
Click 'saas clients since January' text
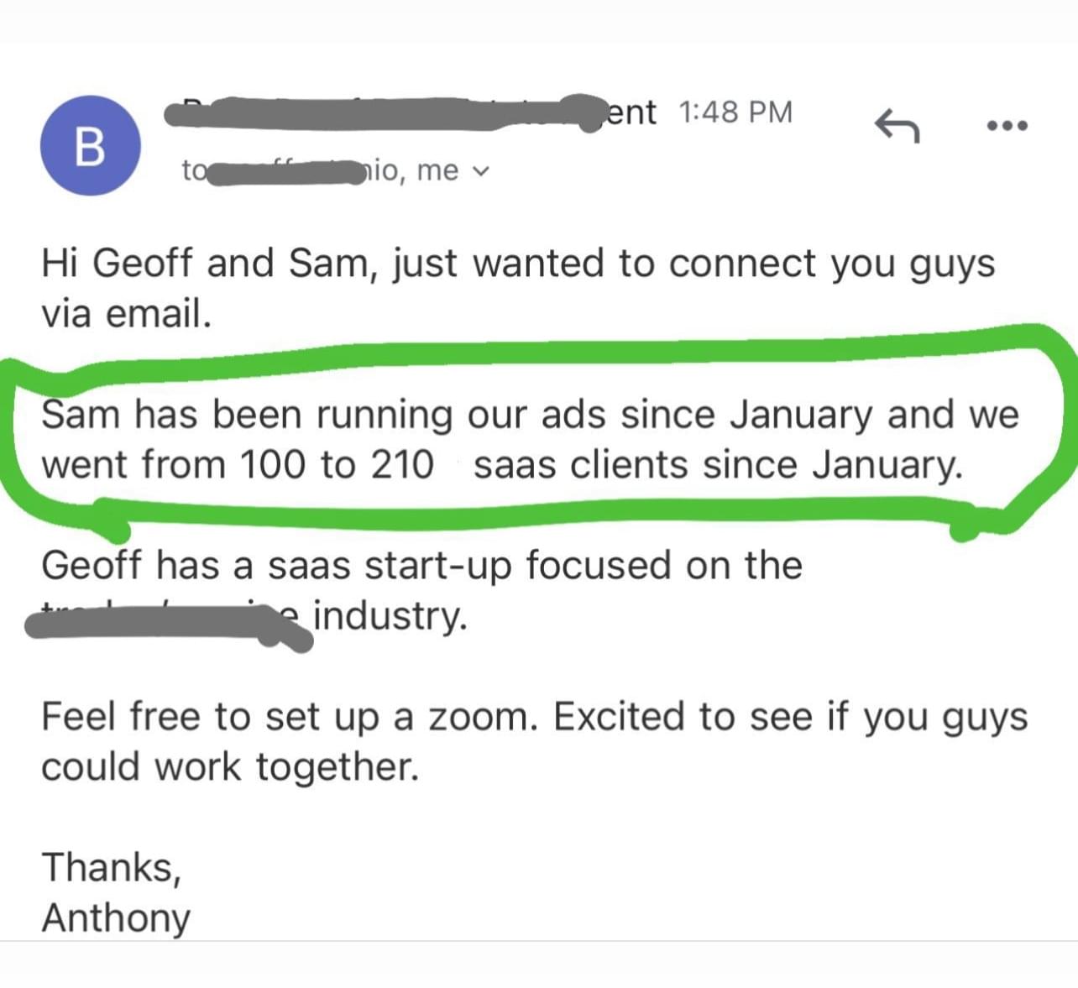click(x=718, y=464)
